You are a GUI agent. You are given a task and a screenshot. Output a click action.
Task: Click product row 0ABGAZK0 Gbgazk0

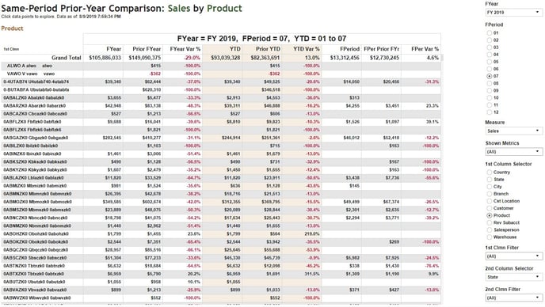36,138
